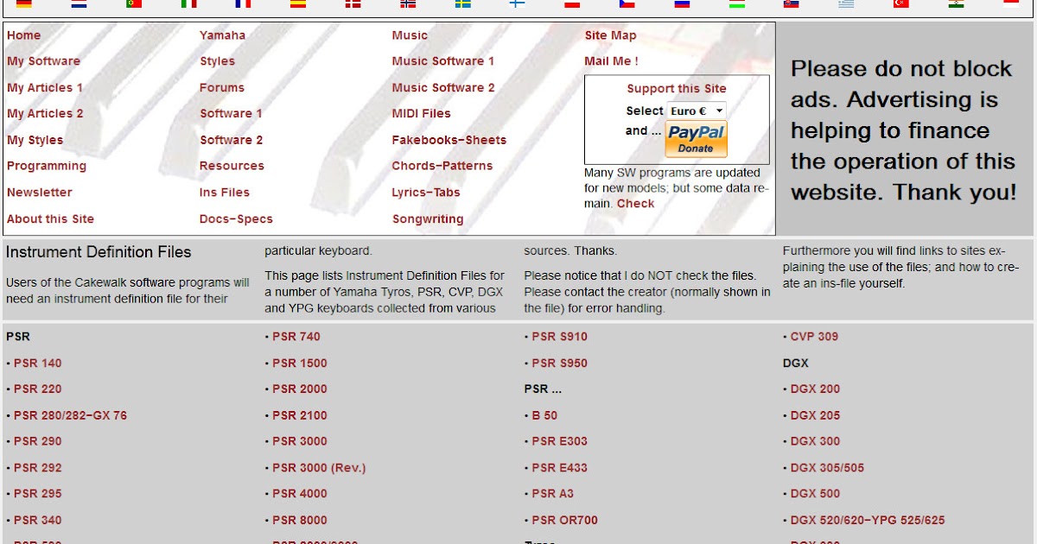Choose the French flag icon
The width and height of the screenshot is (1037, 544).
pos(243,3)
